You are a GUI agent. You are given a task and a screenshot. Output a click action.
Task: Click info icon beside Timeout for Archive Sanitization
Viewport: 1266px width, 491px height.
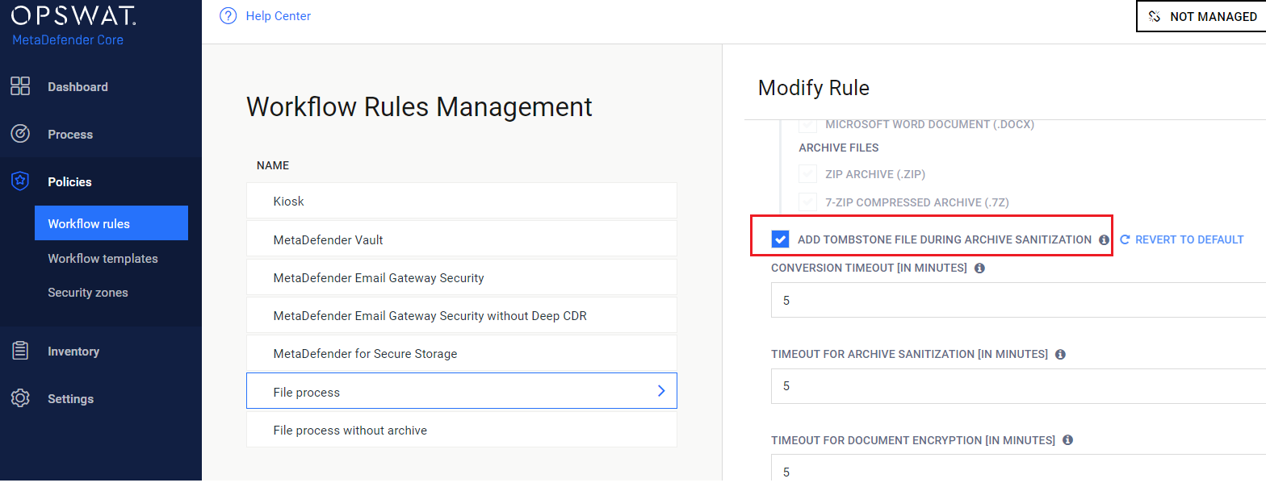(1061, 354)
